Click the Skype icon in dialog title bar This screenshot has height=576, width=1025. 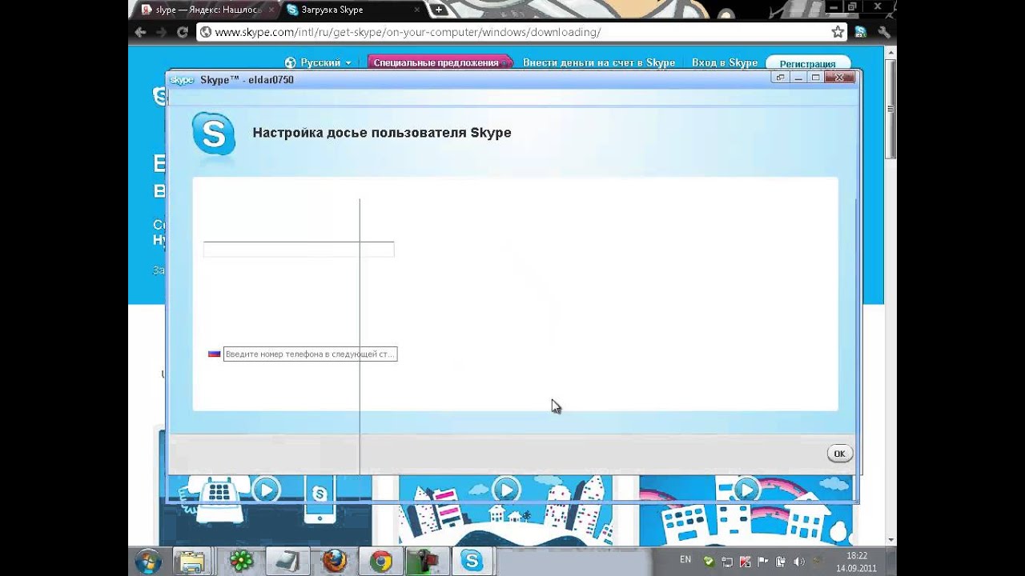tap(182, 80)
